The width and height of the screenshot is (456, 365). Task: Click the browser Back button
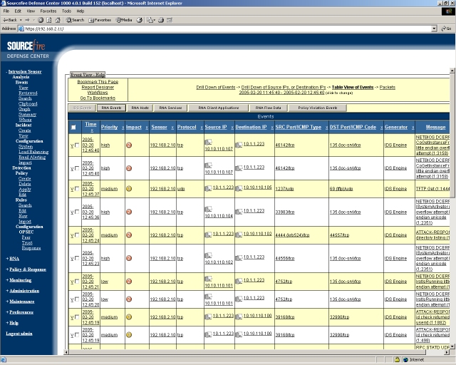pos(10,20)
